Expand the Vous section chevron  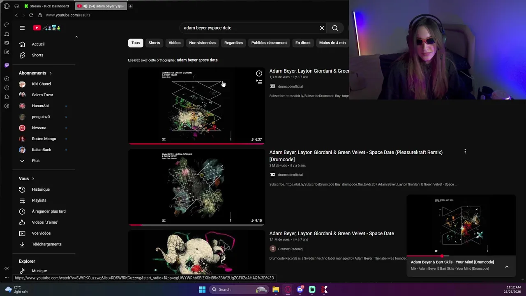point(33,179)
